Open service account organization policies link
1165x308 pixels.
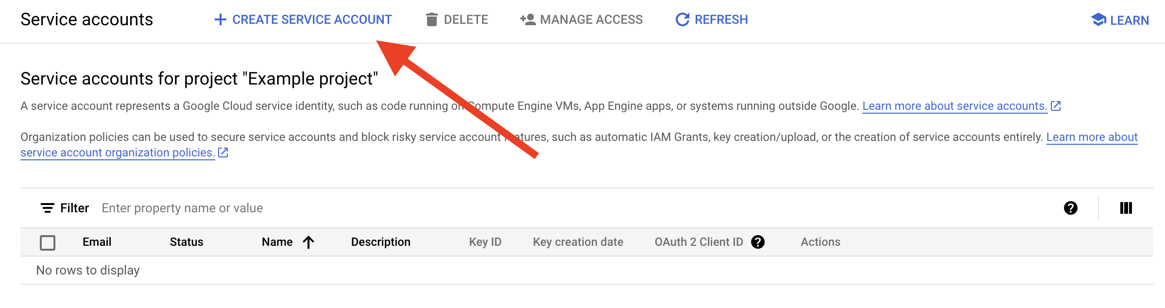[x=118, y=153]
